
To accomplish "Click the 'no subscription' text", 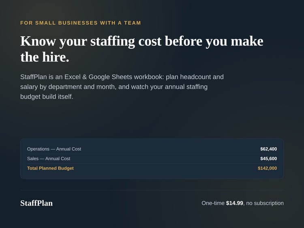I will 265,203.
